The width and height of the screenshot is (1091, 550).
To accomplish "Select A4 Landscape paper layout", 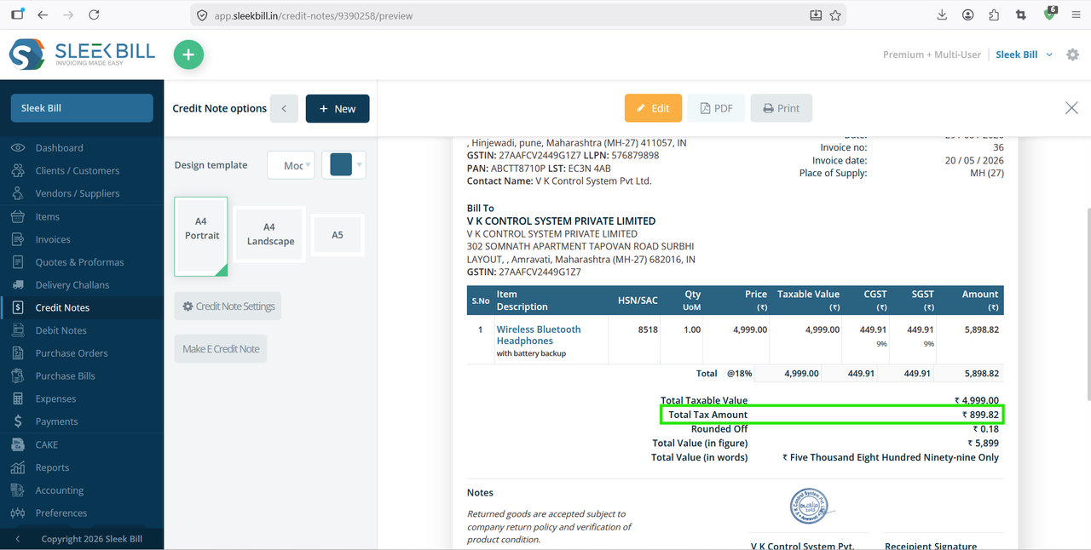I will point(270,234).
